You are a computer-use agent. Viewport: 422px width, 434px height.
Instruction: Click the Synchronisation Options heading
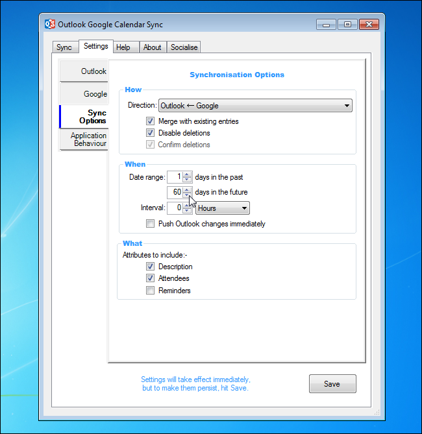coord(237,75)
